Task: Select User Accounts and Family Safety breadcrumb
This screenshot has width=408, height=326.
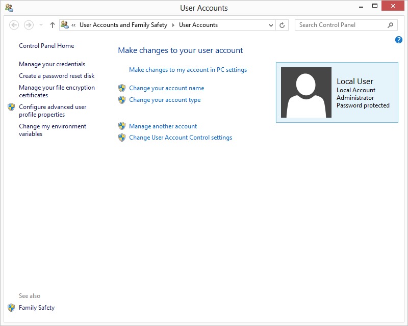Action: pyautogui.click(x=123, y=25)
